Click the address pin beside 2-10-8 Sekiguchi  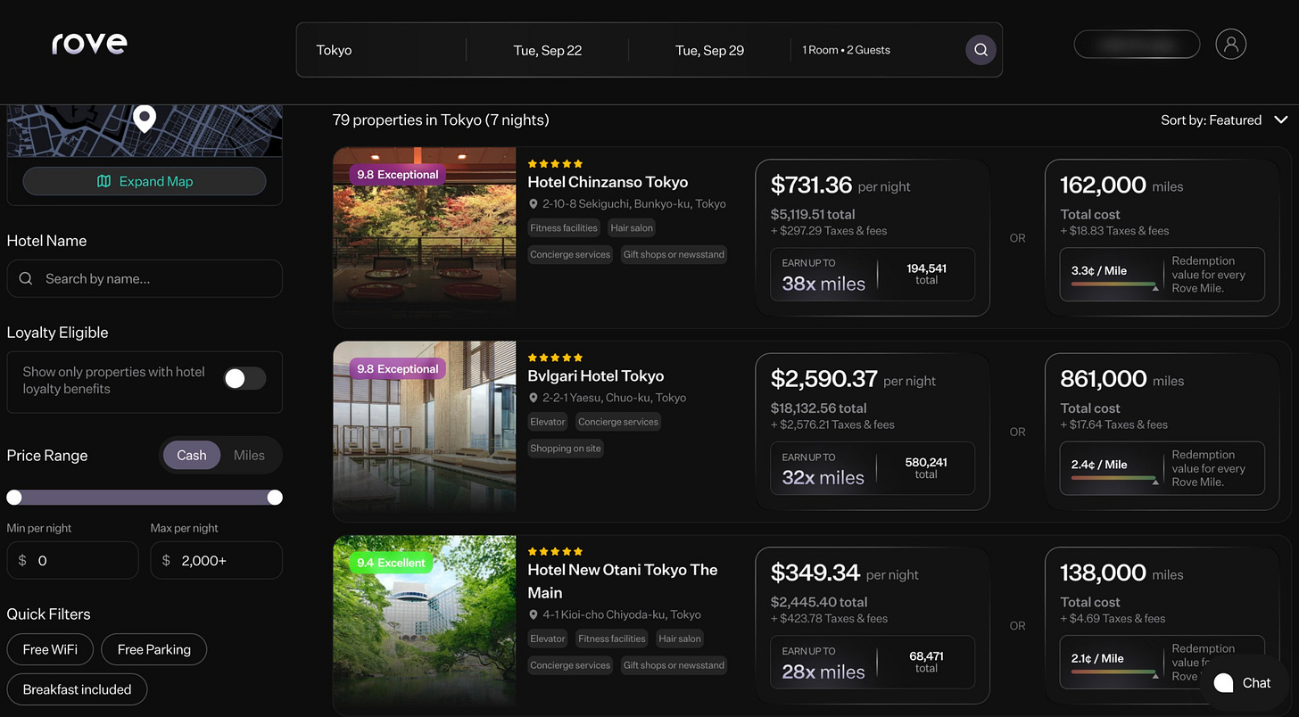(534, 204)
